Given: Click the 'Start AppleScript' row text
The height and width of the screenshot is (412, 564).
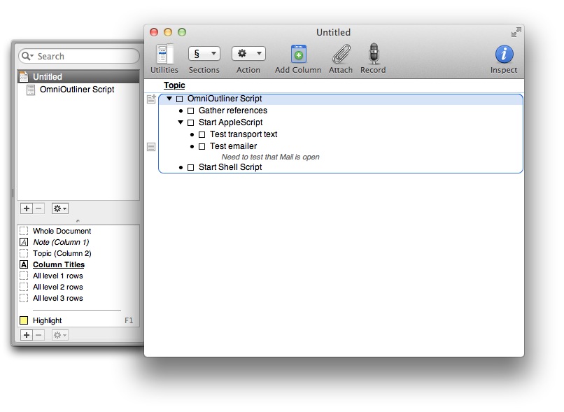Looking at the screenshot, I should 230,122.
